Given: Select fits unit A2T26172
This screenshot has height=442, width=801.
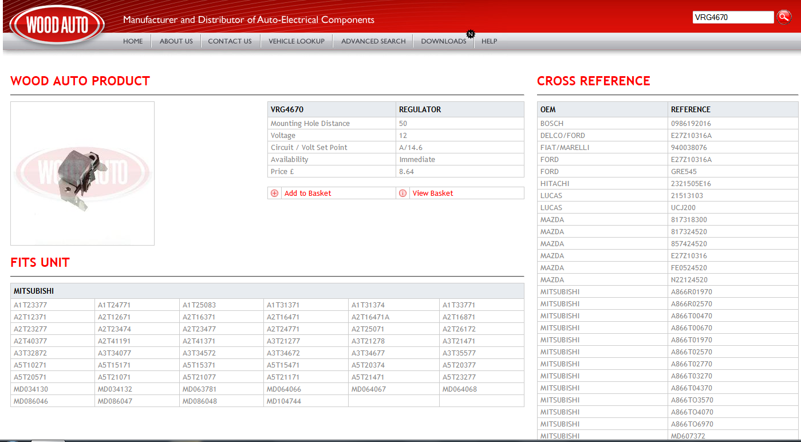Looking at the screenshot, I should (x=459, y=329).
